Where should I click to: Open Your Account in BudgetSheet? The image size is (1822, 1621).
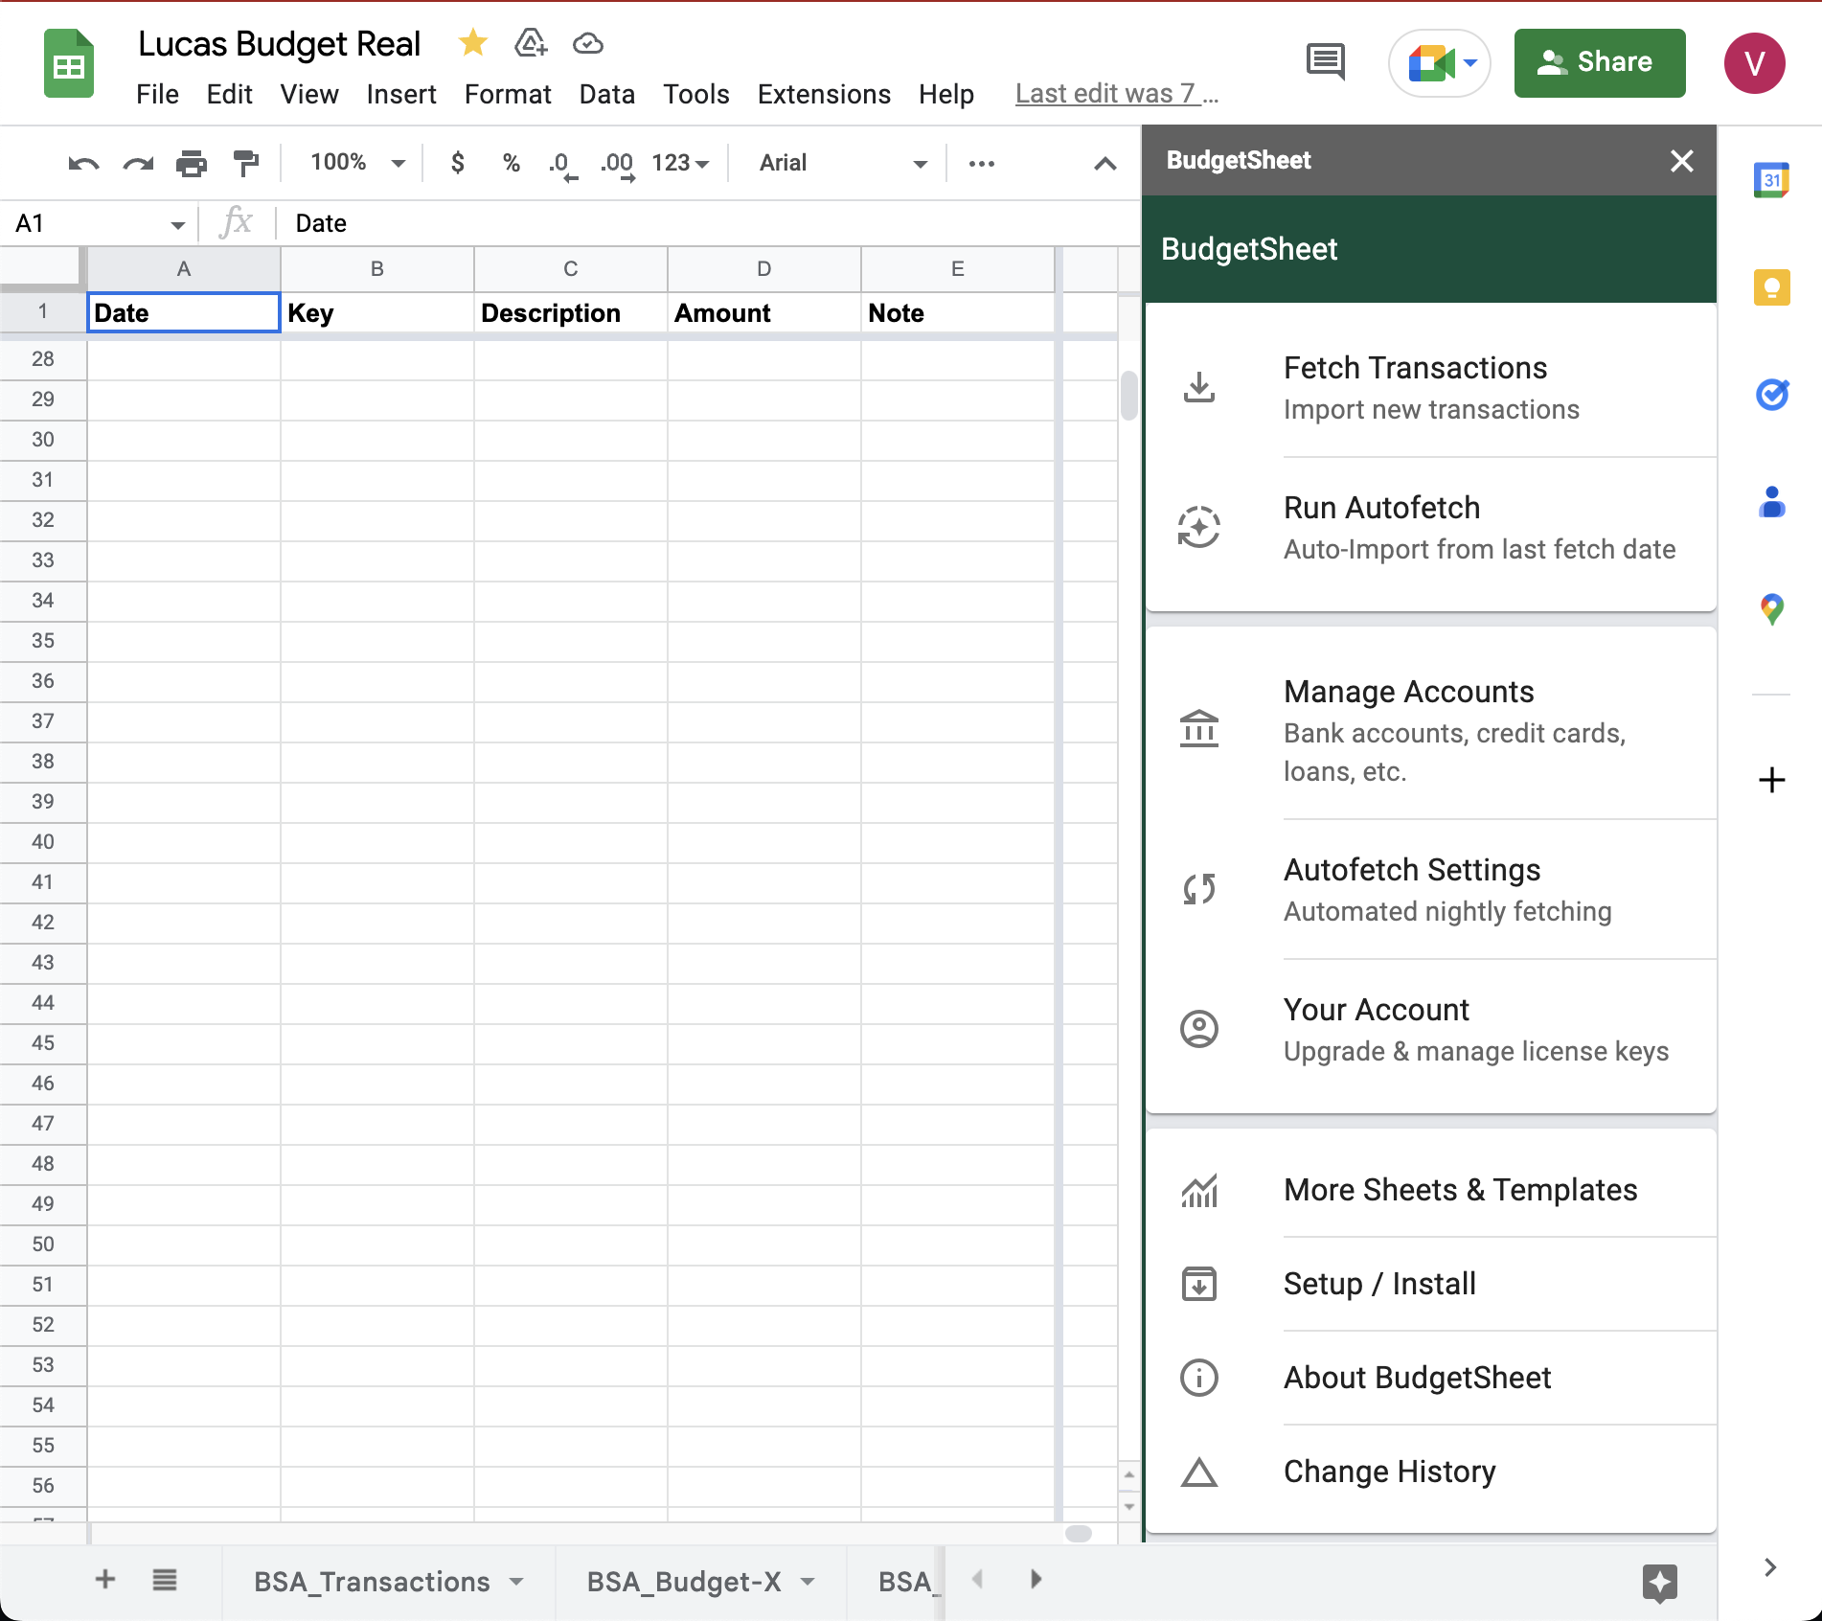click(1431, 1029)
